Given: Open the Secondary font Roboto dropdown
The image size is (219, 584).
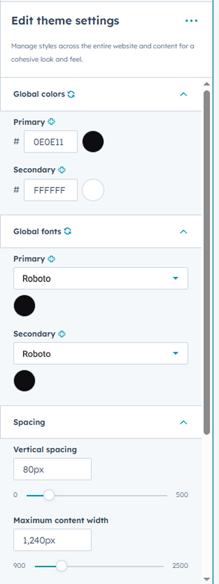Looking at the screenshot, I should pyautogui.click(x=101, y=353).
